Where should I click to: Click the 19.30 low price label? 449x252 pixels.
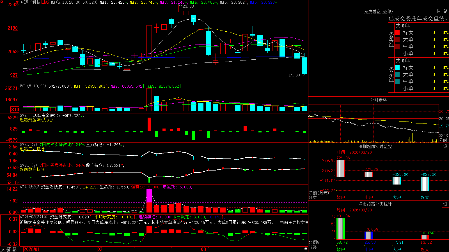point(294,75)
